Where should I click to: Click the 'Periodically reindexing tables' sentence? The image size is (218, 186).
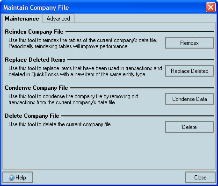click(x=68, y=46)
